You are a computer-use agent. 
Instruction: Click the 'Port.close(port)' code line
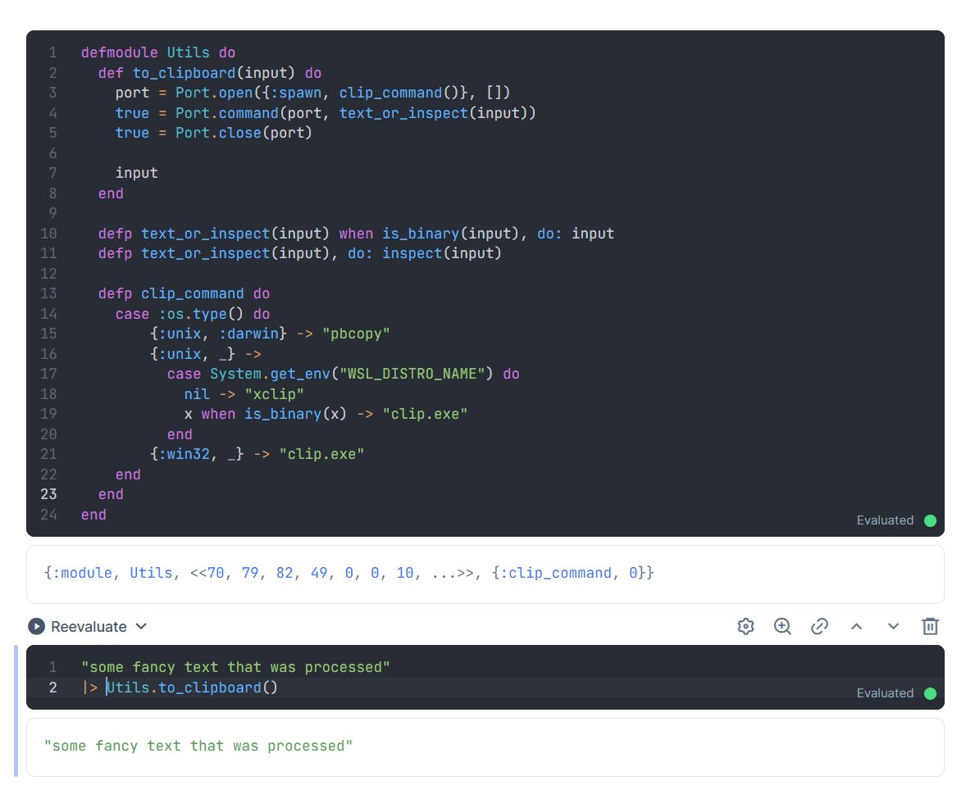click(214, 133)
